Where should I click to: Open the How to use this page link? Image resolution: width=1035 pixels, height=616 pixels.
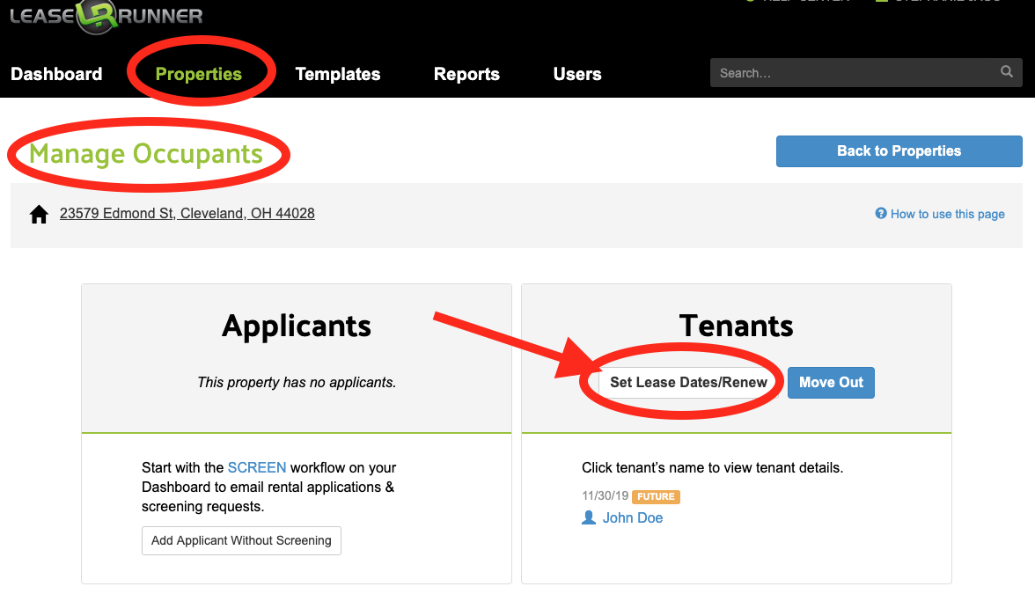(x=947, y=214)
